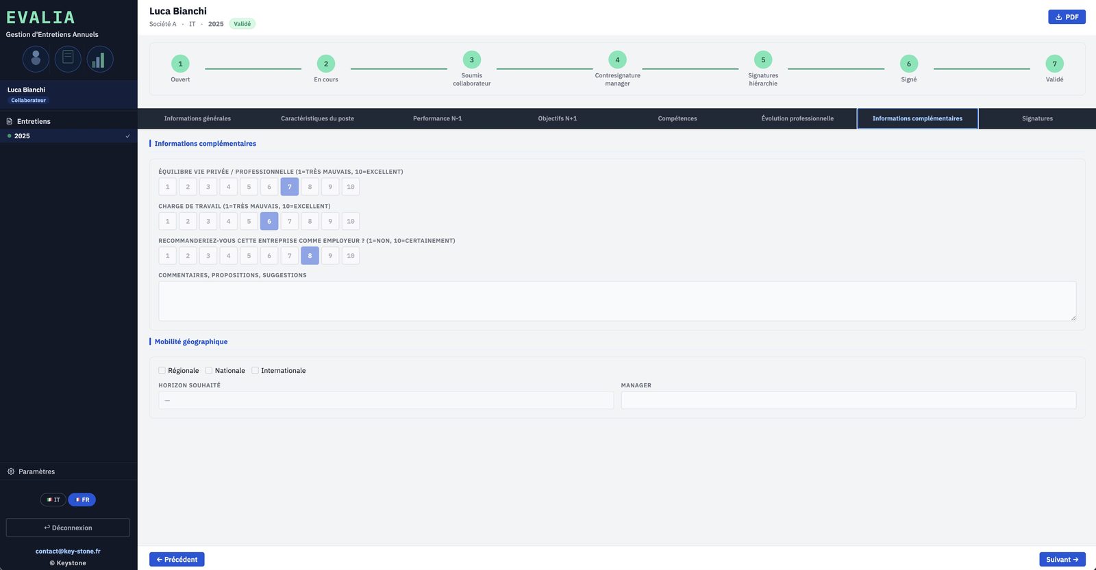The width and height of the screenshot is (1096, 570).
Task: Open Caractéristiques du poste tab
Action: pyautogui.click(x=317, y=118)
